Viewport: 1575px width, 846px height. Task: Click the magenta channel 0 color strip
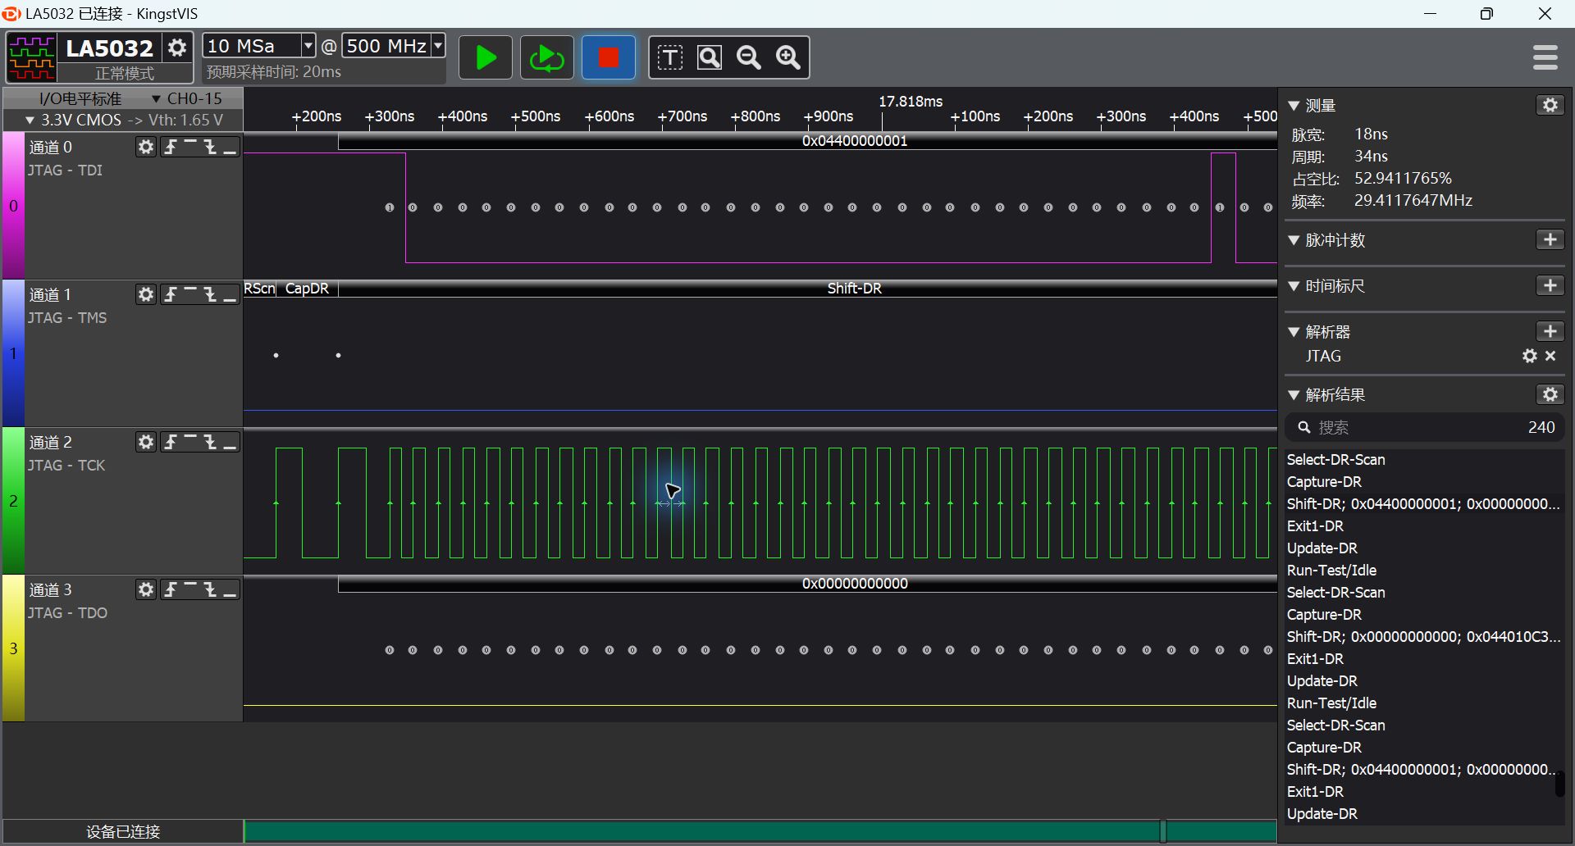(13, 206)
